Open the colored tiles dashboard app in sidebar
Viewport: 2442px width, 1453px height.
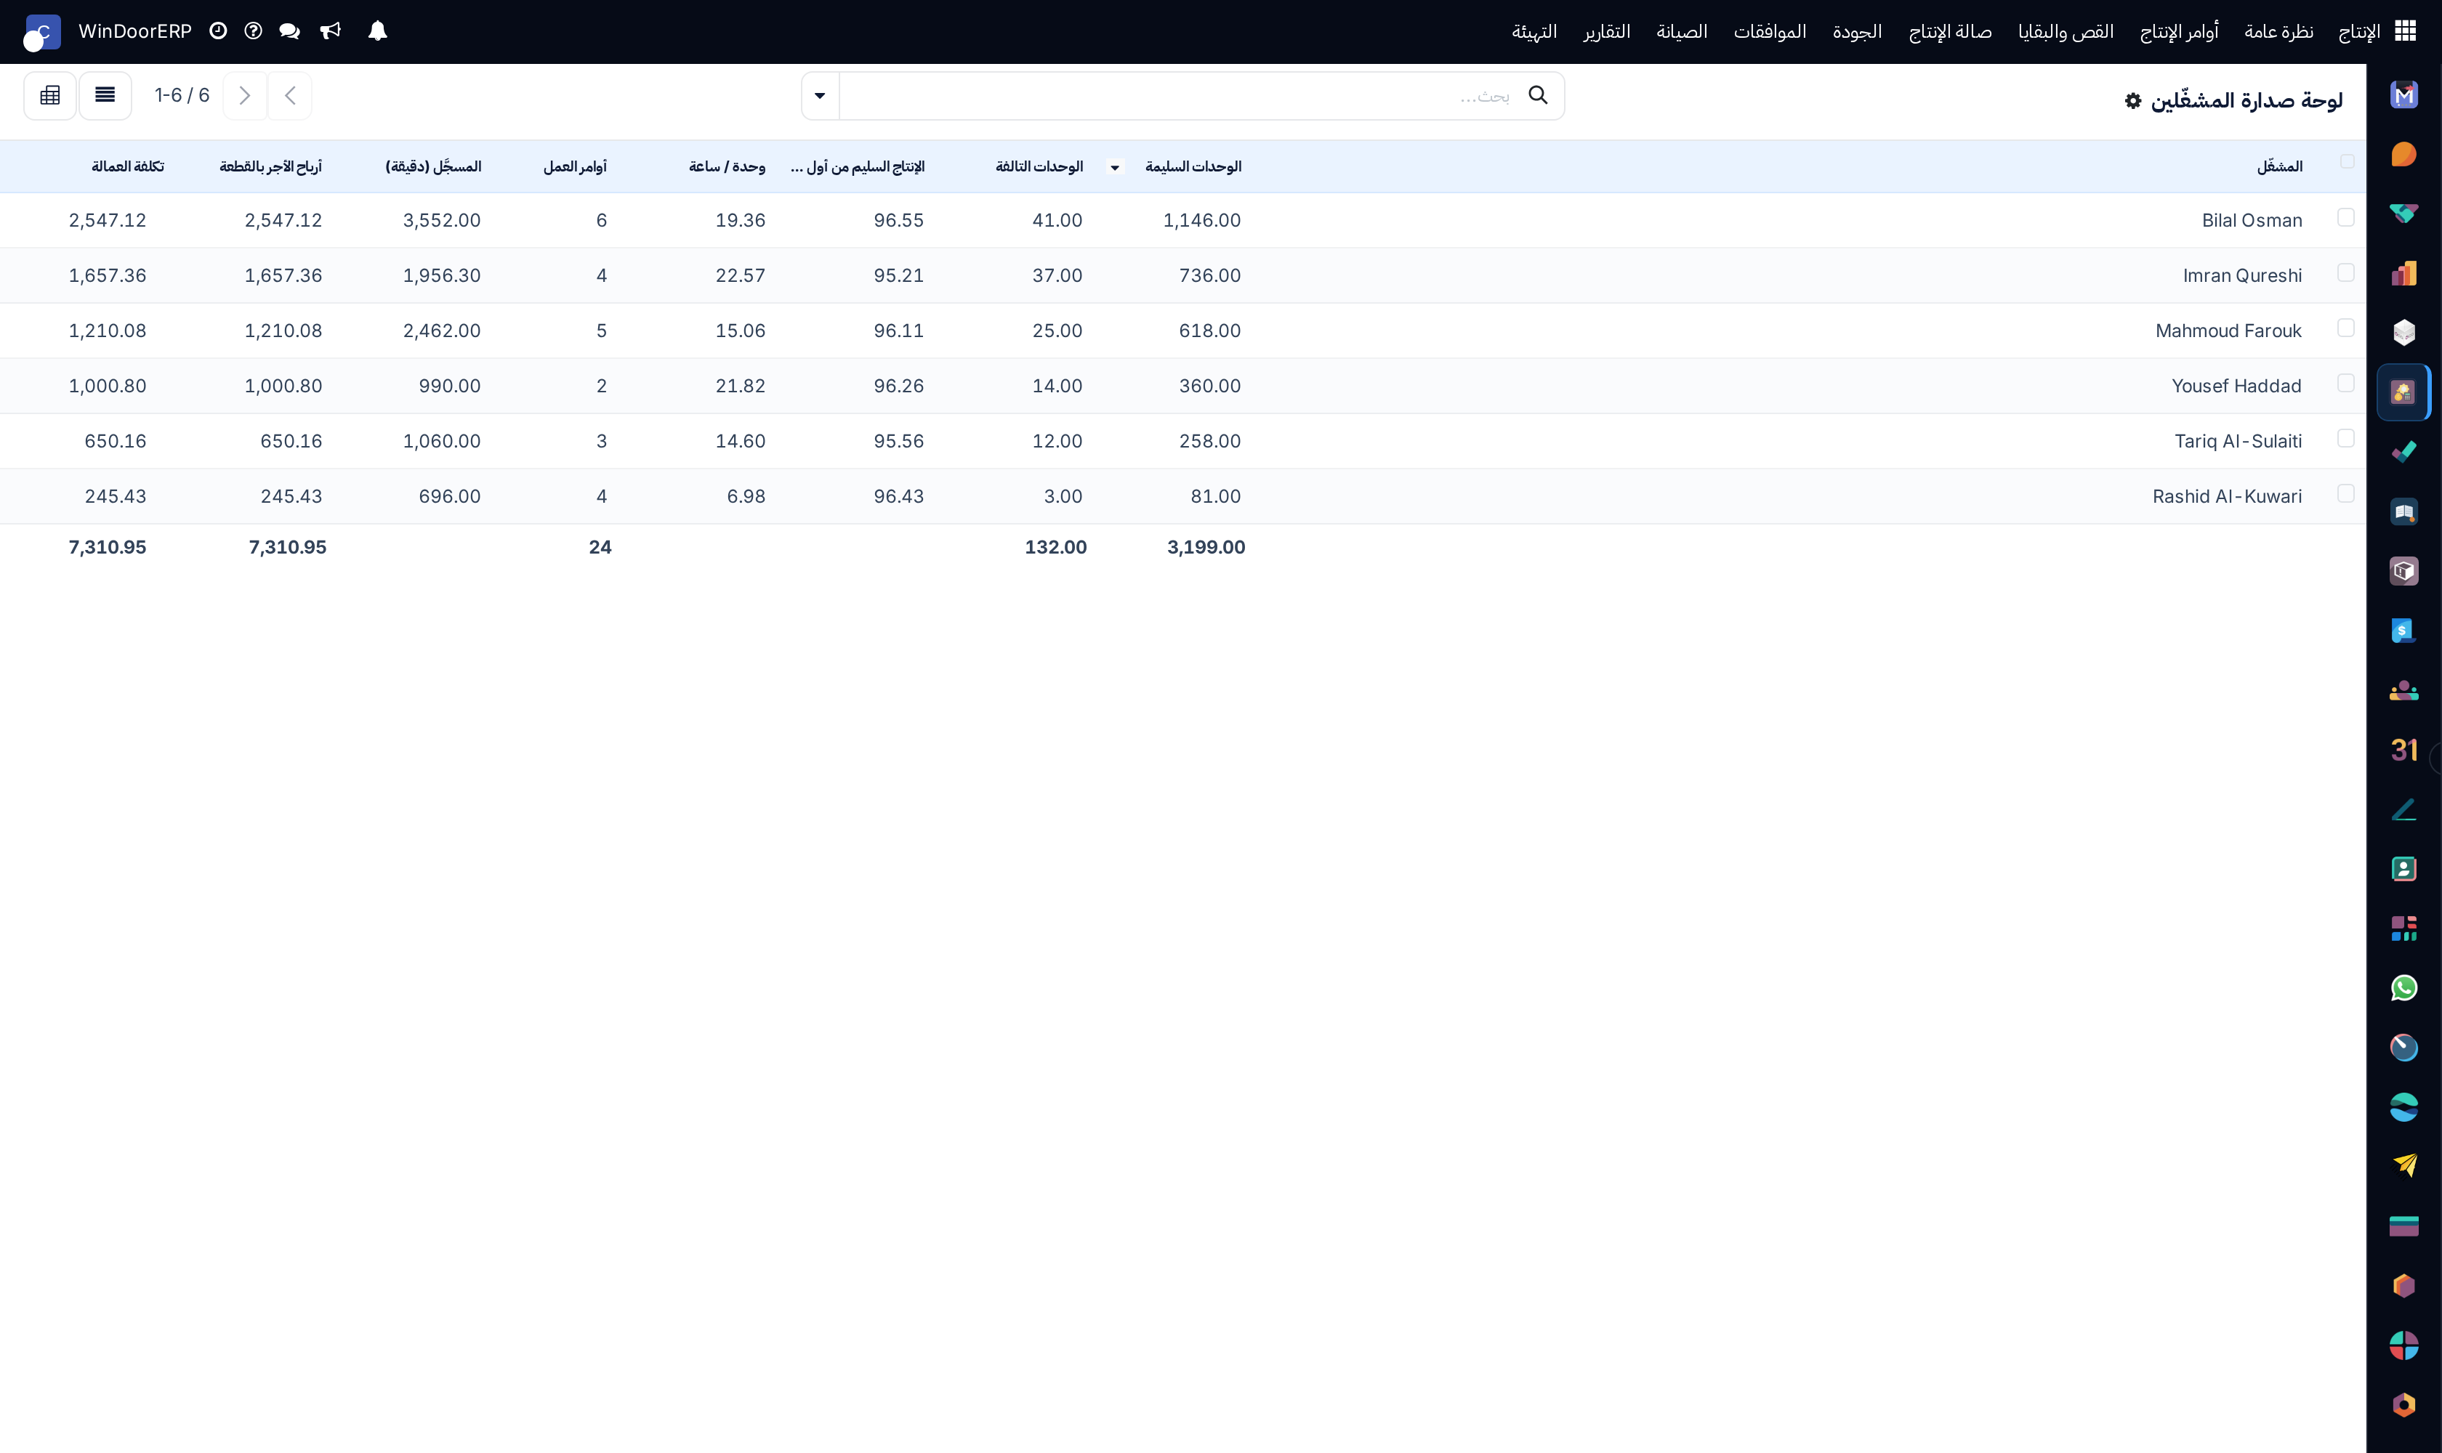pyautogui.click(x=2403, y=928)
